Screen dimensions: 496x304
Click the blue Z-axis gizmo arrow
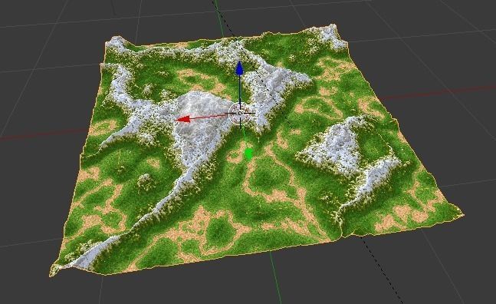coord(239,68)
